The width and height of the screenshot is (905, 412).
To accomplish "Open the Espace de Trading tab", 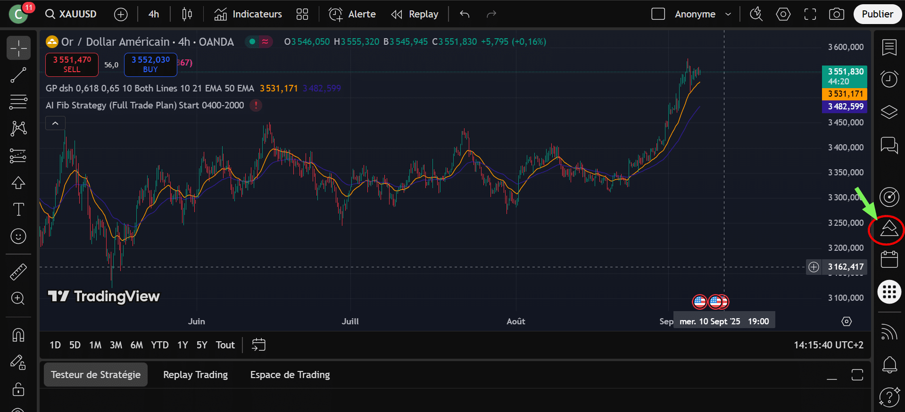I will [x=290, y=375].
